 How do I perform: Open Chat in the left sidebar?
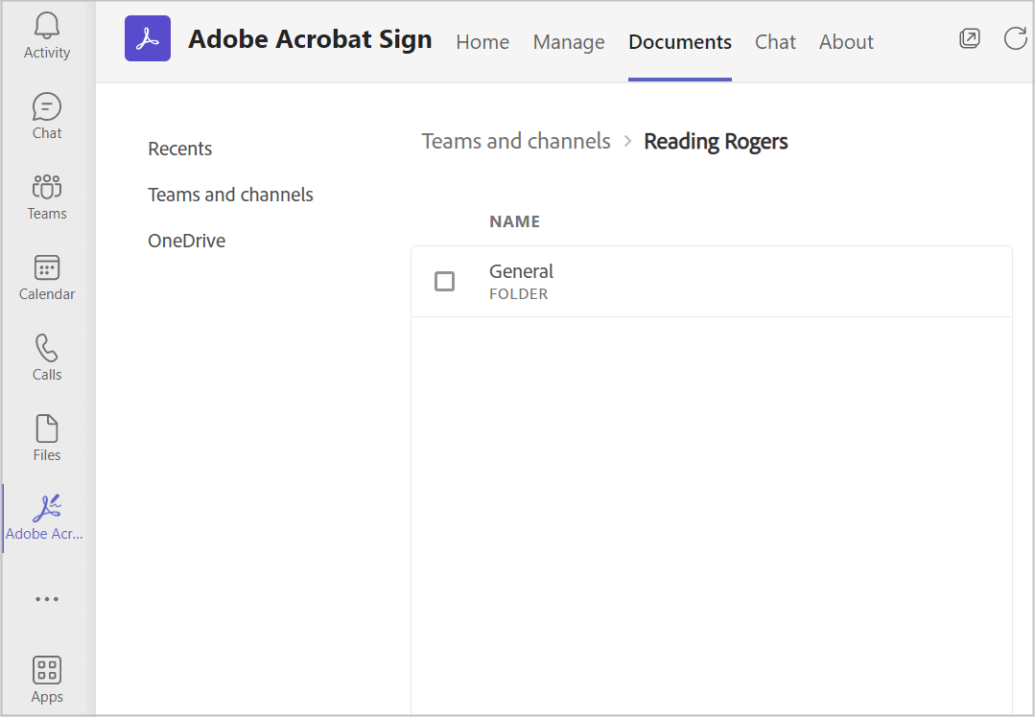[47, 117]
